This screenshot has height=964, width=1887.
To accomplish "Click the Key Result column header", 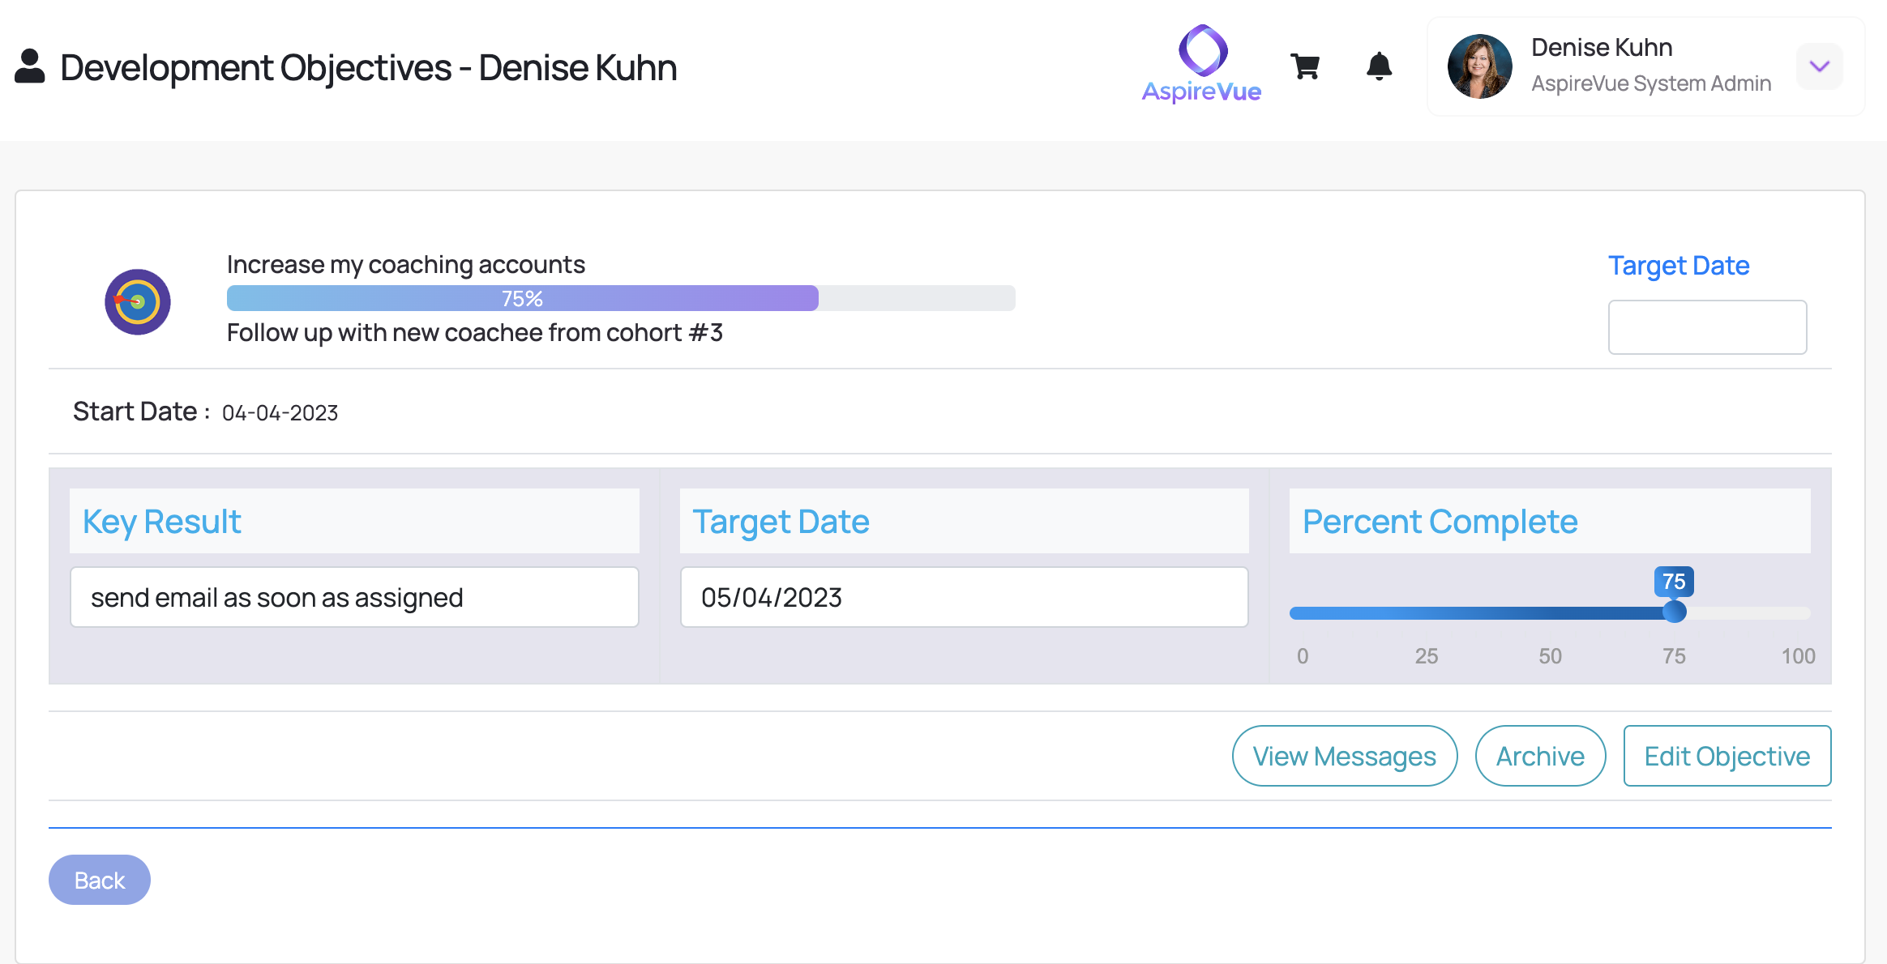I will 354,521.
